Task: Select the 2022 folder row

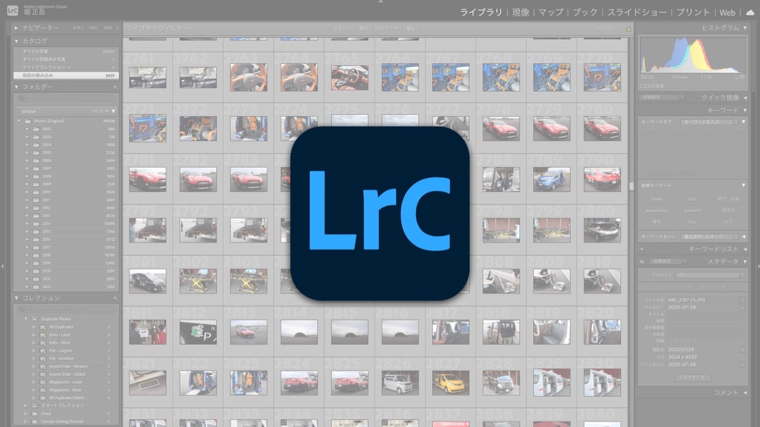Action: tap(65, 286)
